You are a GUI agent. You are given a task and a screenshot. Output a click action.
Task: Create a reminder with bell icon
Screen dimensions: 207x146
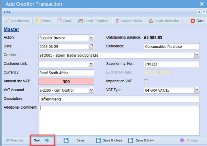[151, 21]
